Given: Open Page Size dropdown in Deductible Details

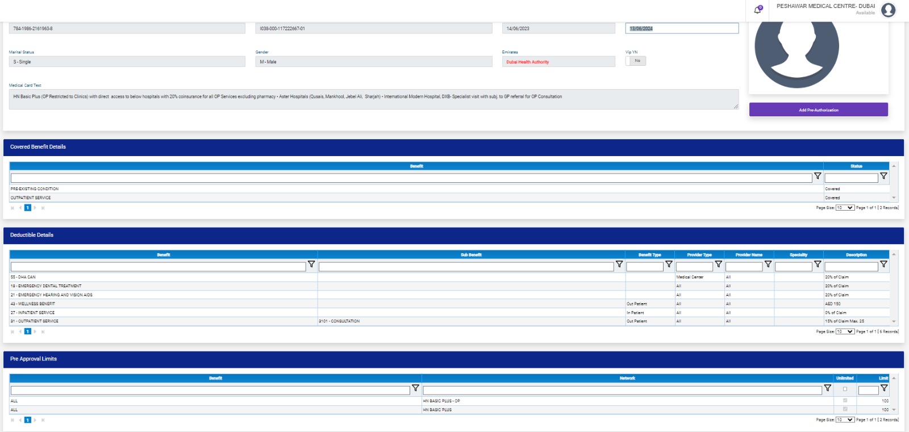Looking at the screenshot, I should (x=845, y=332).
